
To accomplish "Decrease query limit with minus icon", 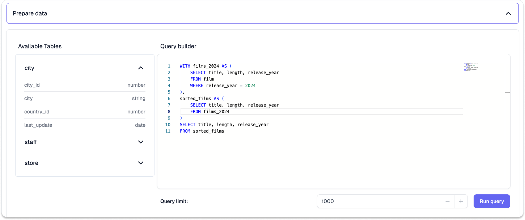I will (448, 201).
